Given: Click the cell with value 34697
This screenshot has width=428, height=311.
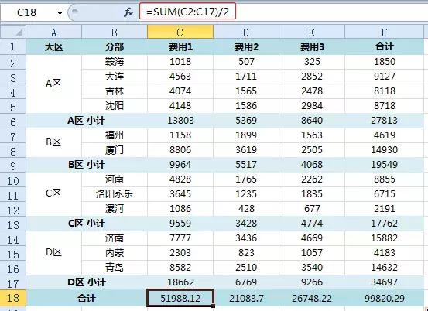Looking at the screenshot, I should [x=385, y=282].
